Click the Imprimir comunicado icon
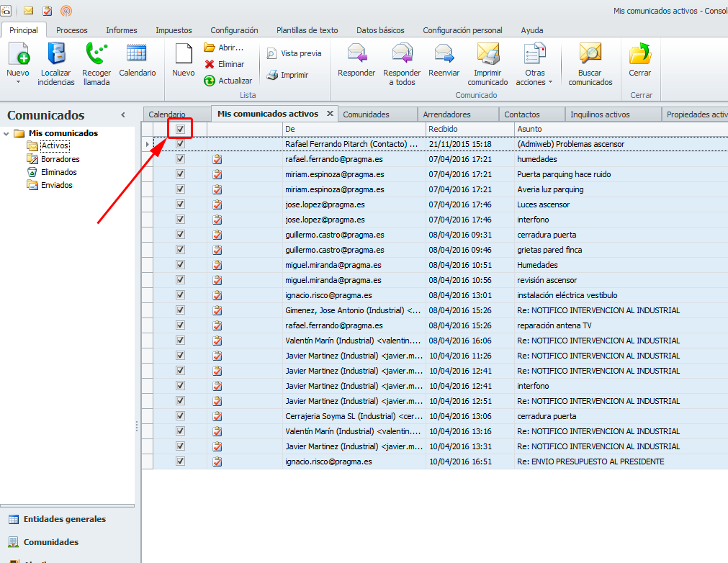728x563 pixels. [x=487, y=54]
